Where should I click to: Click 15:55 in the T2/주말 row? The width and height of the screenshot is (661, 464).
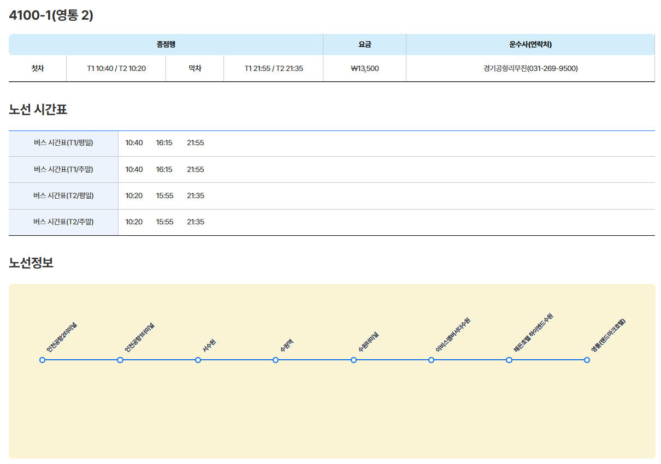164,222
